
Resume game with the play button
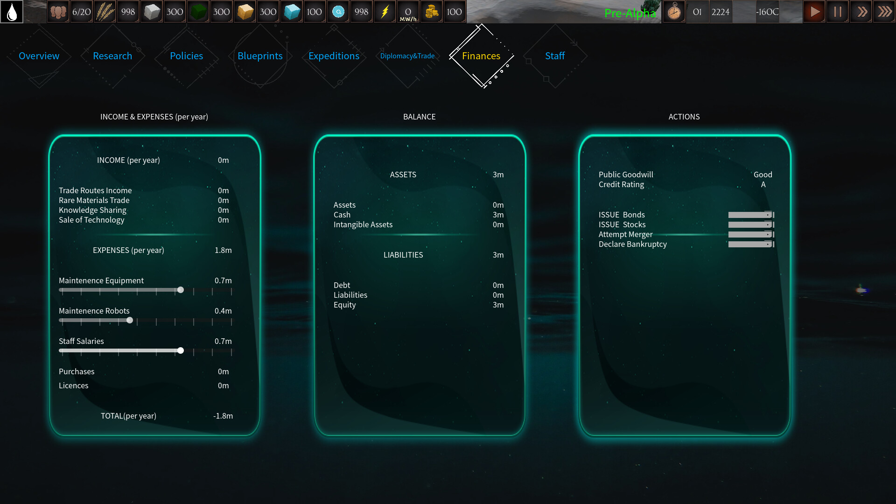814,12
